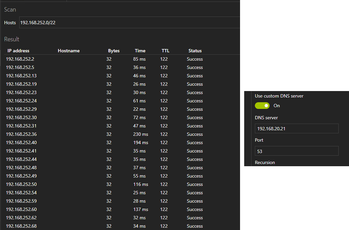Select the row for 192.168.252.50
The image size is (349, 230).
click(122, 184)
